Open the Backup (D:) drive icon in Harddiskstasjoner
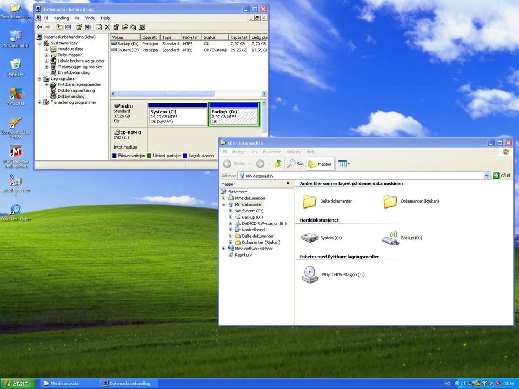519x389 pixels. [x=391, y=238]
